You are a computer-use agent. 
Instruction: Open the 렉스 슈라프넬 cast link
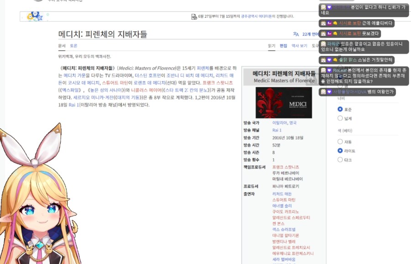pyautogui.click(x=284, y=229)
